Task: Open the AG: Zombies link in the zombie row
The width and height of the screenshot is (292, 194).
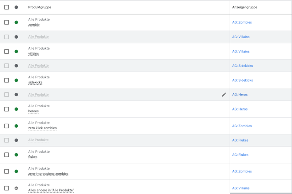Action: [x=242, y=22]
